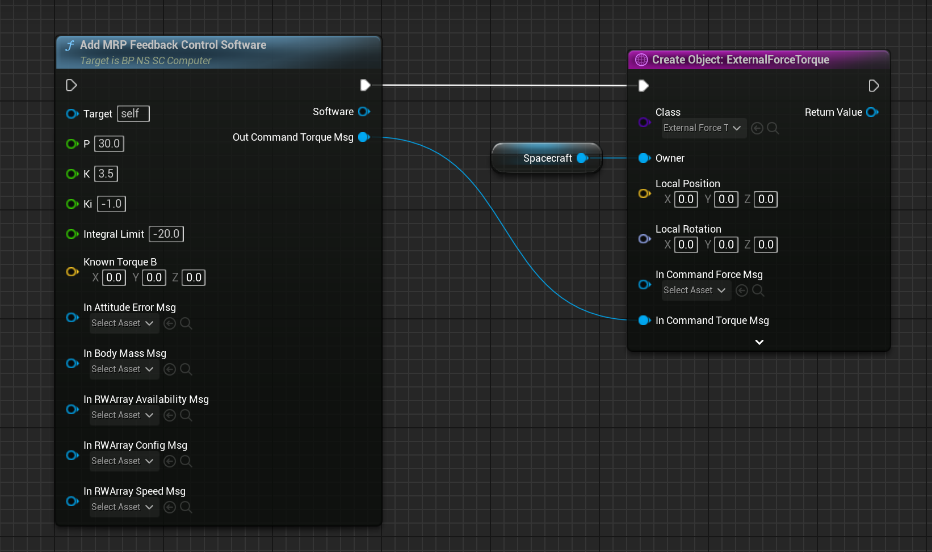Click Add MRP node's input execution pin
Screen dimensions: 932x552
click(72, 85)
